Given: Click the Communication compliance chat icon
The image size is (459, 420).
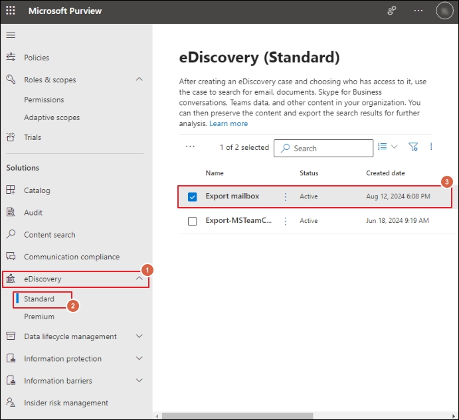Looking at the screenshot, I should pos(11,256).
